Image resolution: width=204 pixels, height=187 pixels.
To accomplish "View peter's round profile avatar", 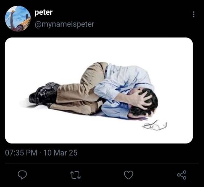I will click(18, 19).
